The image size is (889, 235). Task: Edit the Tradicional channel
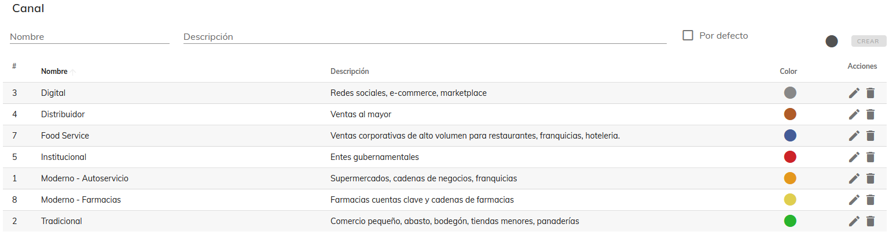(854, 221)
